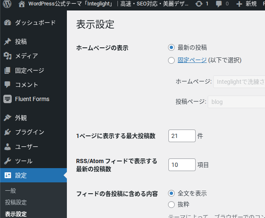Open the ホームページ dropdown
The width and height of the screenshot is (265, 218).
coord(239,82)
